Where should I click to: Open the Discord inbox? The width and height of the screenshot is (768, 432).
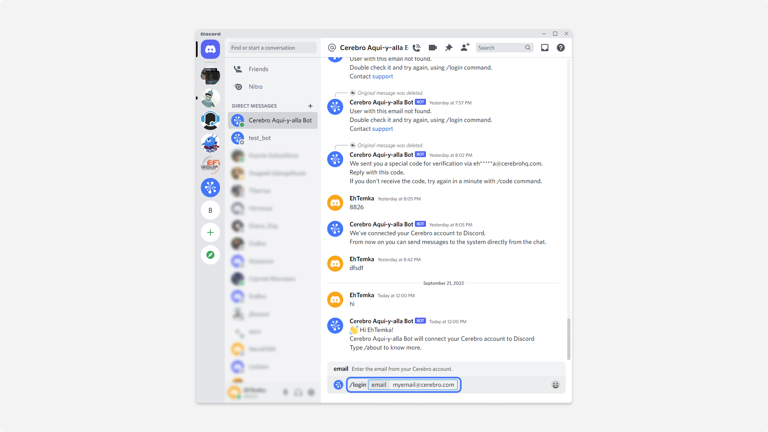[x=544, y=48]
